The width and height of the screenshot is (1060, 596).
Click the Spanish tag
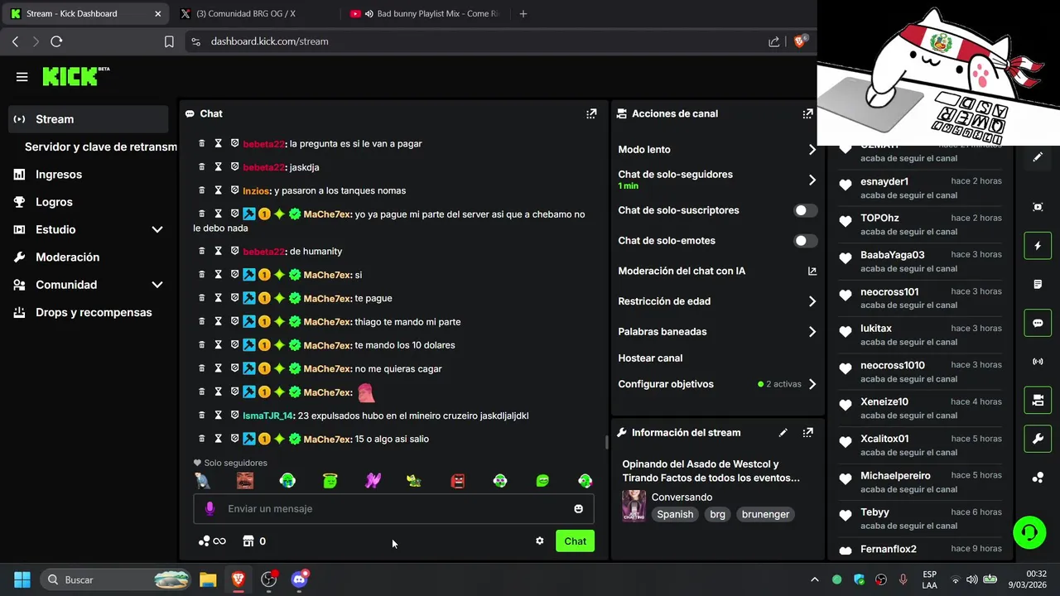point(675,514)
